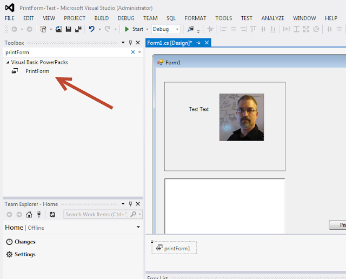Select the portrait picture box on the form
346x279 pixels.
pyautogui.click(x=242, y=117)
